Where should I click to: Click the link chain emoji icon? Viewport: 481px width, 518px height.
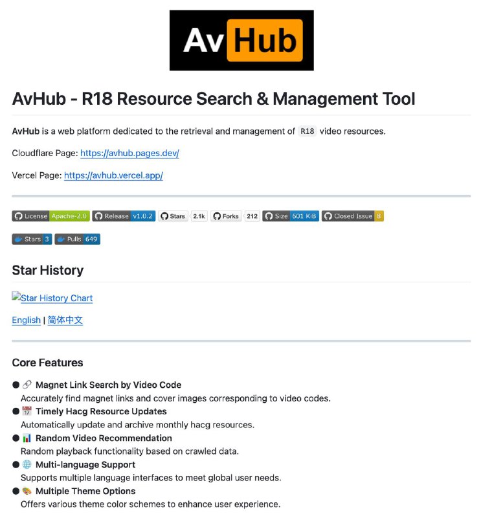(27, 385)
